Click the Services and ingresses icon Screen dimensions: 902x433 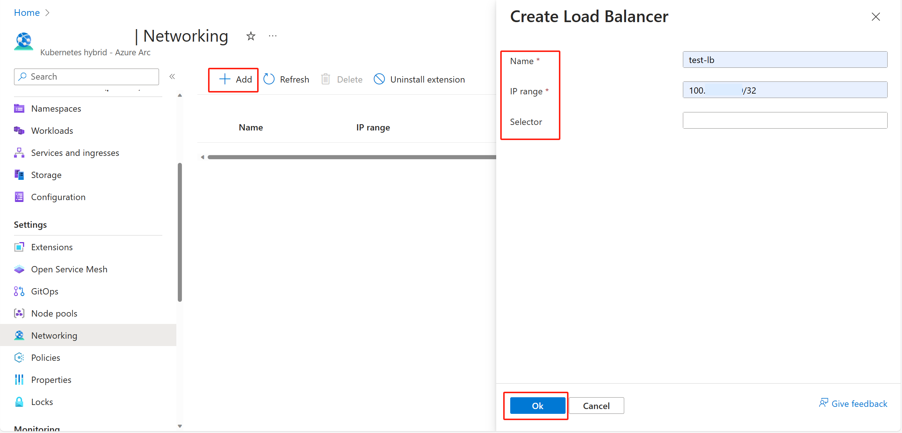tap(19, 153)
